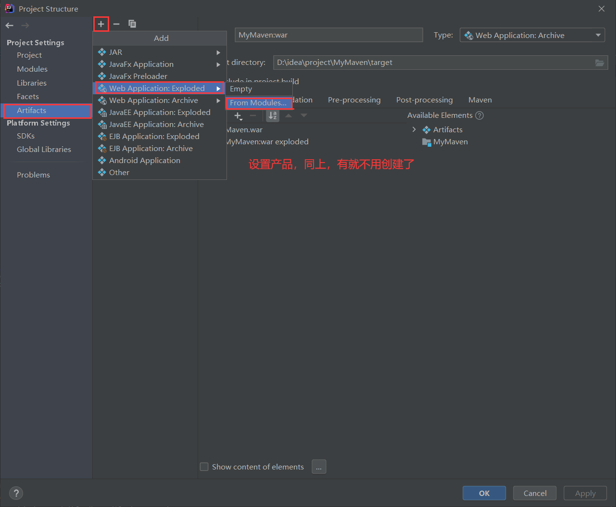This screenshot has width=616, height=507.
Task: Click the sort elements by names icon
Action: pyautogui.click(x=273, y=115)
